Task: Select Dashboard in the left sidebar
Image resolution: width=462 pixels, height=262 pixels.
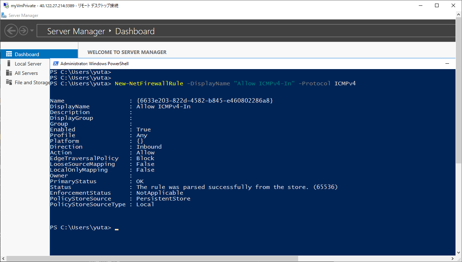Action: pos(39,54)
